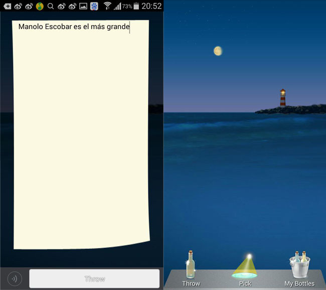Image resolution: width=326 pixels, height=290 pixels.
Task: Tap the battery icon in status bar
Action: (136, 6)
